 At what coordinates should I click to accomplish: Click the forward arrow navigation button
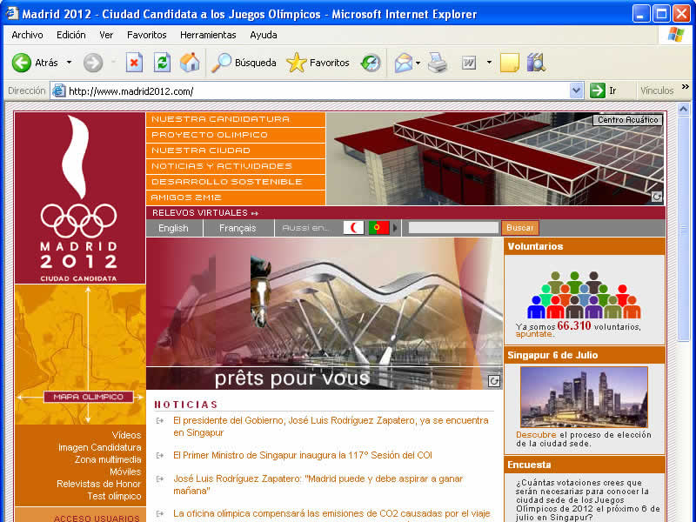click(x=93, y=63)
